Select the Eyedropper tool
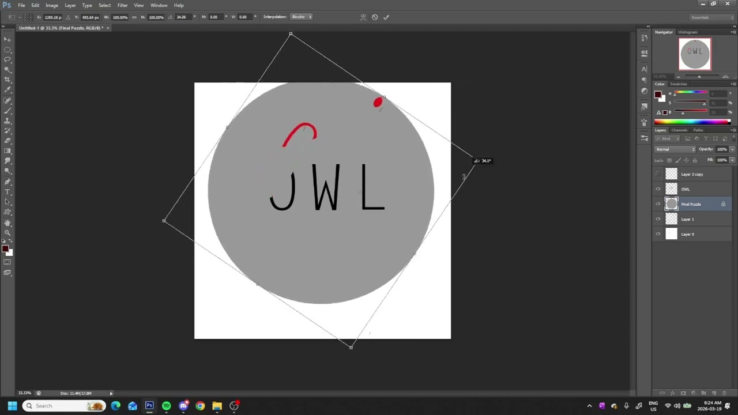 (7, 90)
